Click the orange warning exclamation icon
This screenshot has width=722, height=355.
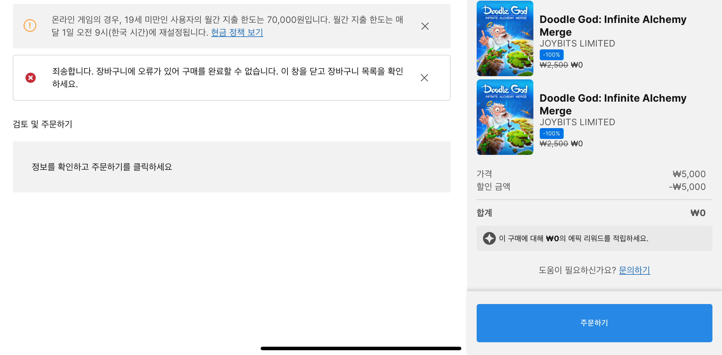(30, 25)
